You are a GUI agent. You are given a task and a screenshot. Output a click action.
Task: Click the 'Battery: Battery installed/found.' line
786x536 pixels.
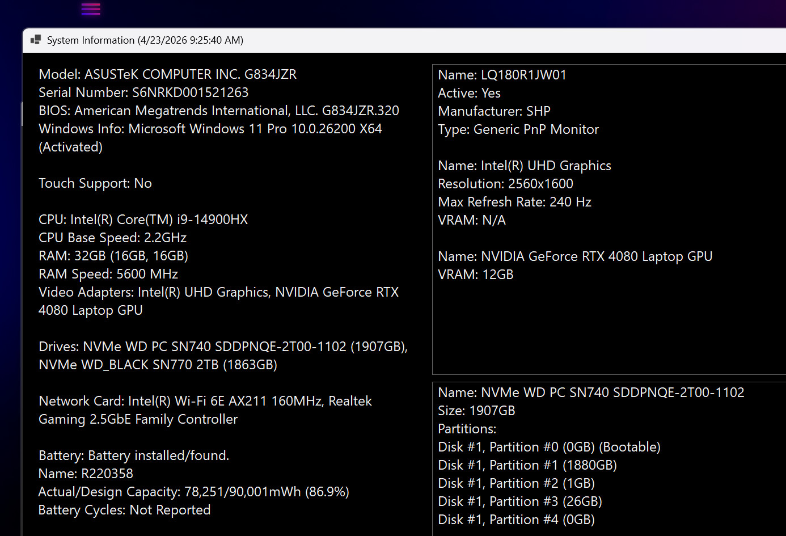click(134, 455)
